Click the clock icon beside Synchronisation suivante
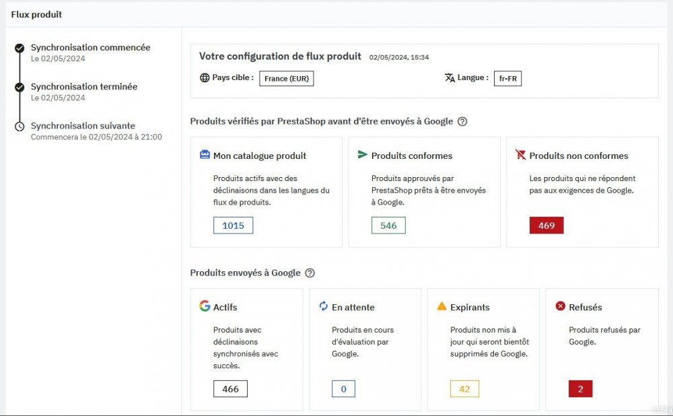673x416 pixels. 20,126
